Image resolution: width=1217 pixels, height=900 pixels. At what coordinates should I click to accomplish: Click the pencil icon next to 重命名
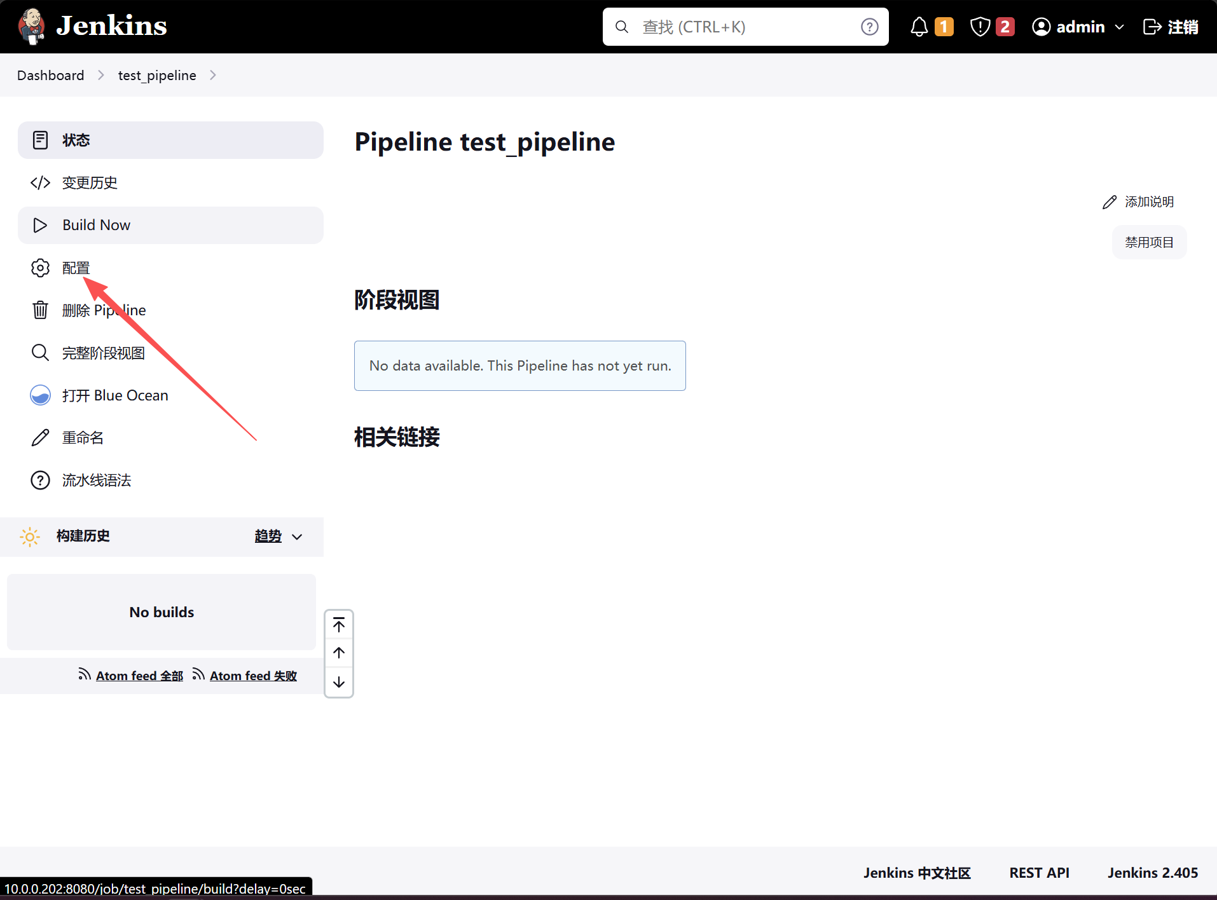tap(40, 438)
